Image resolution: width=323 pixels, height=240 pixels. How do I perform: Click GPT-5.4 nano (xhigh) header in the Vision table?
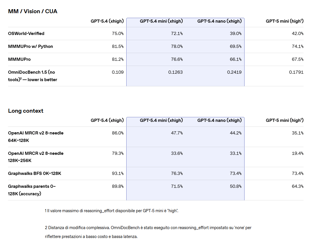[219, 21]
